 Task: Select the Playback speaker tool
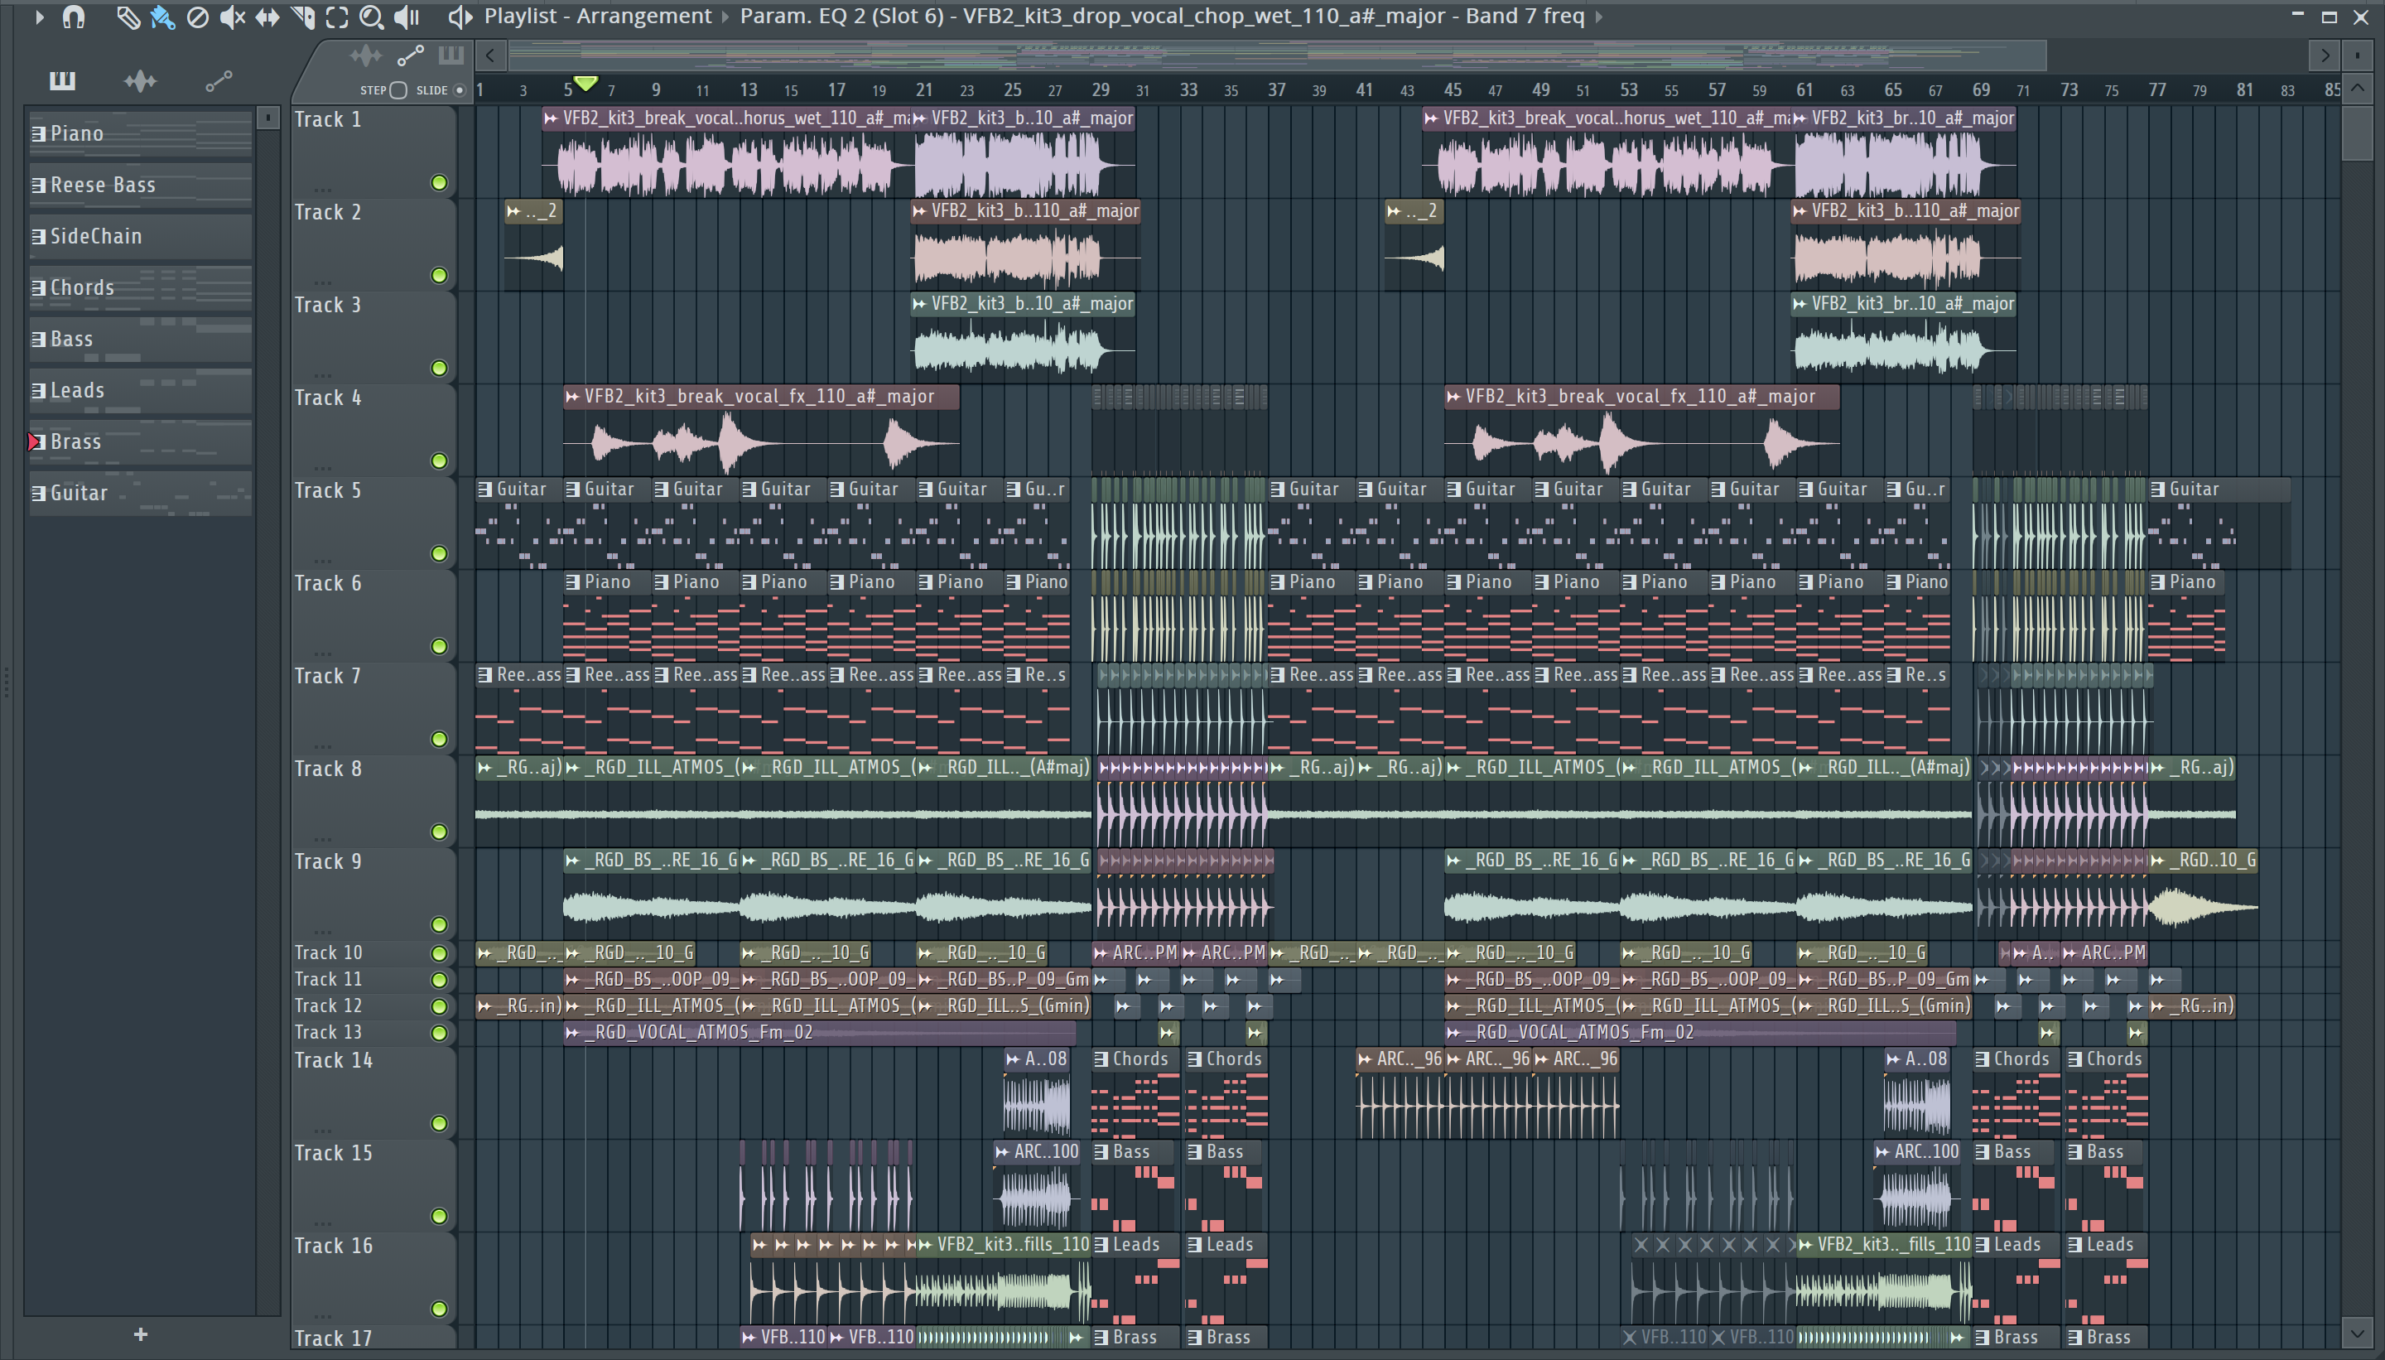(407, 17)
